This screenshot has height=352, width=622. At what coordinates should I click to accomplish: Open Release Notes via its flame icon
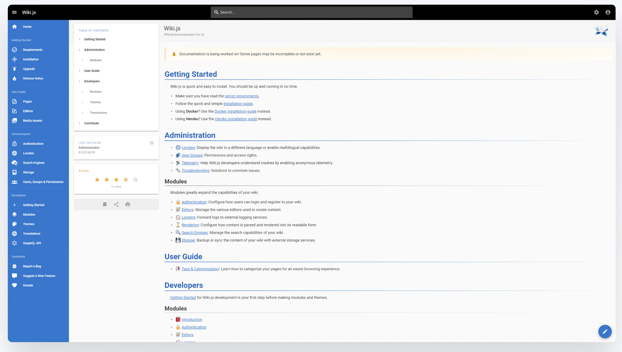tap(14, 79)
